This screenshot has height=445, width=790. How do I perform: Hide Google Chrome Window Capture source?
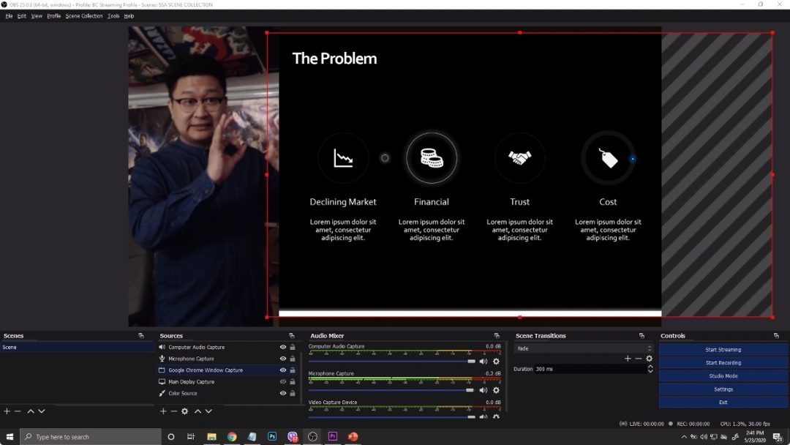tap(283, 370)
